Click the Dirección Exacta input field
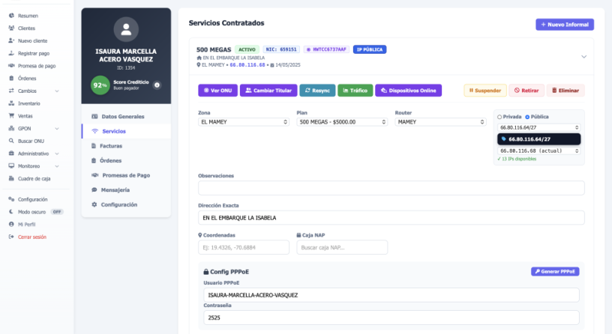The image size is (612, 334). [x=391, y=217]
